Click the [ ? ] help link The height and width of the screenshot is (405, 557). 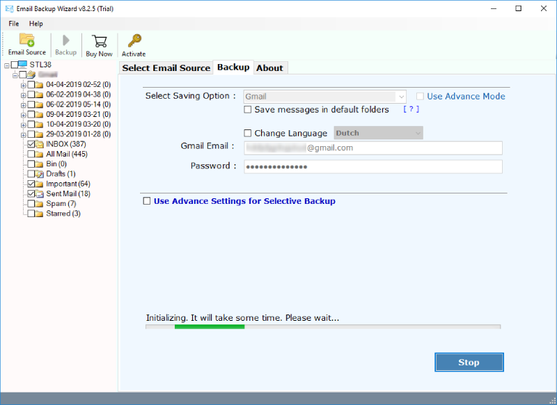[411, 109]
